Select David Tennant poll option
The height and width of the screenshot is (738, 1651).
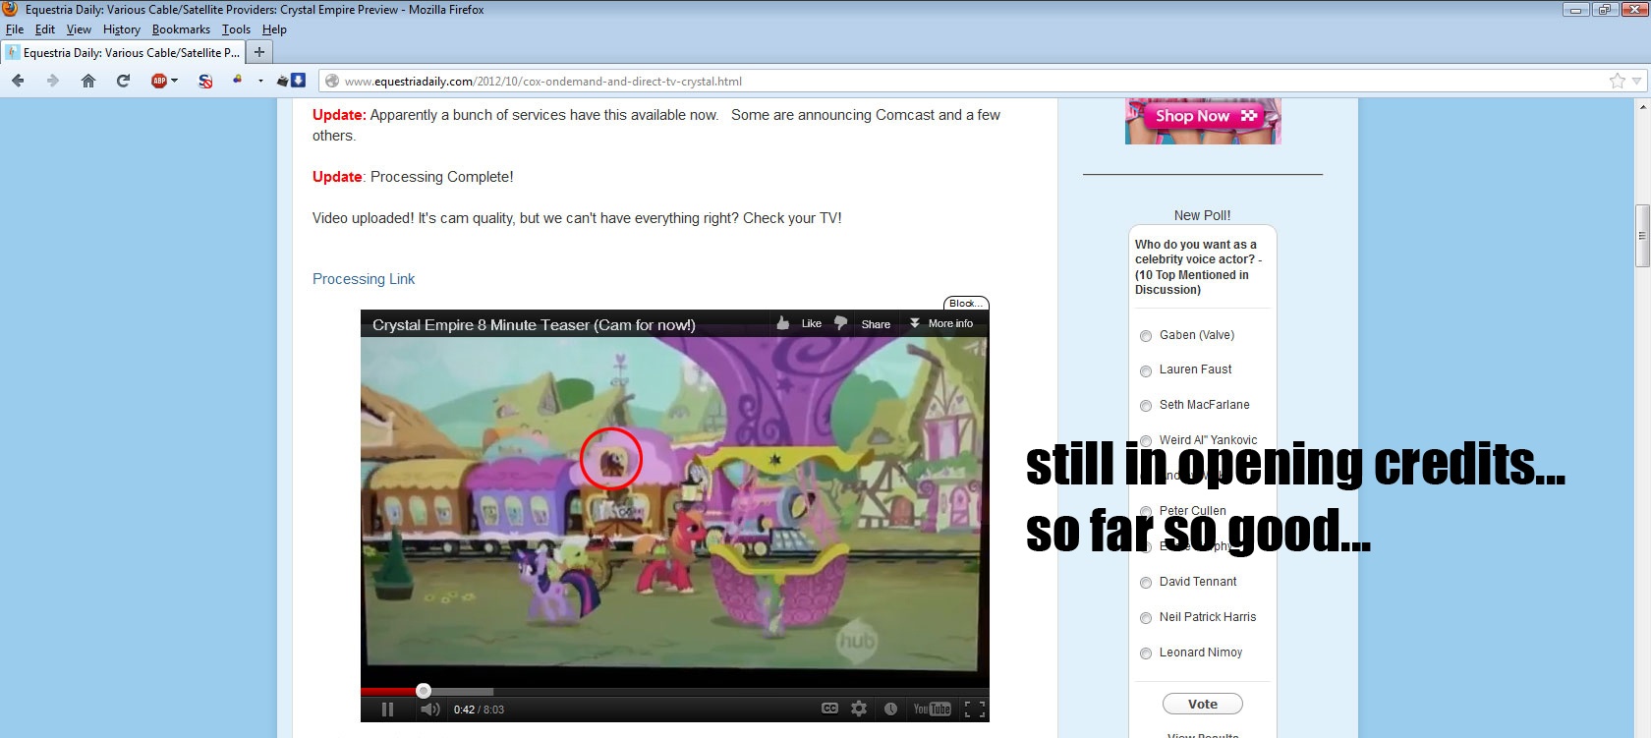point(1146,583)
